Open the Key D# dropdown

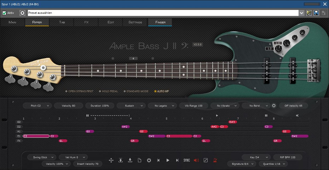pos(256,157)
